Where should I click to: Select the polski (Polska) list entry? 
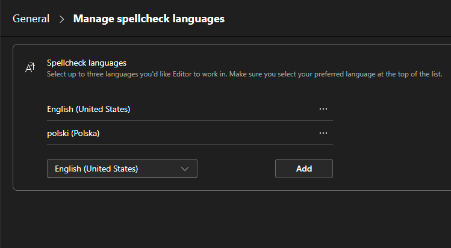point(73,133)
